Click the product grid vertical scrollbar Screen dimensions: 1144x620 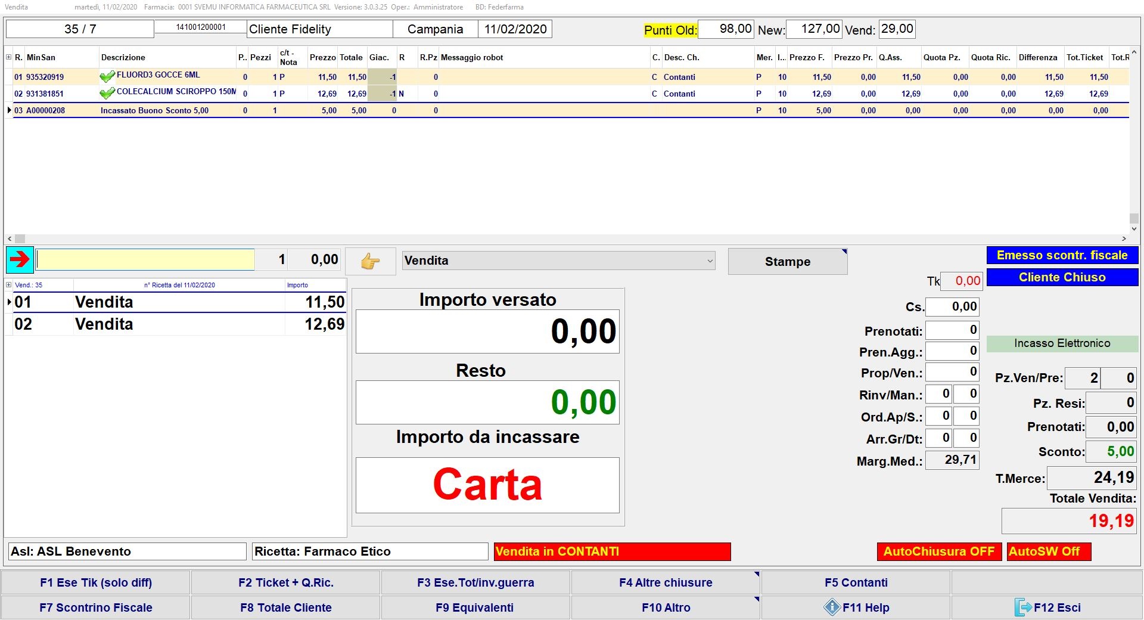pyautogui.click(x=1133, y=143)
